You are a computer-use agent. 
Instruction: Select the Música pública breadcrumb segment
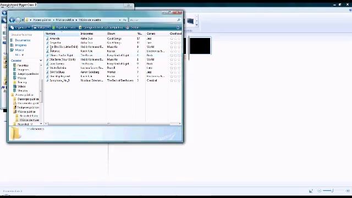click(65, 20)
